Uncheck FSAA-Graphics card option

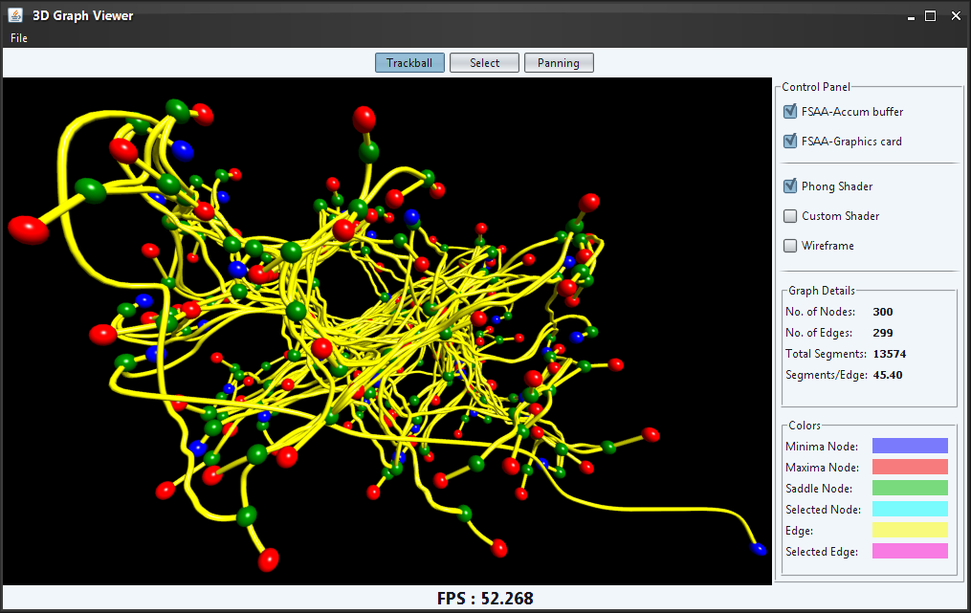tap(790, 142)
